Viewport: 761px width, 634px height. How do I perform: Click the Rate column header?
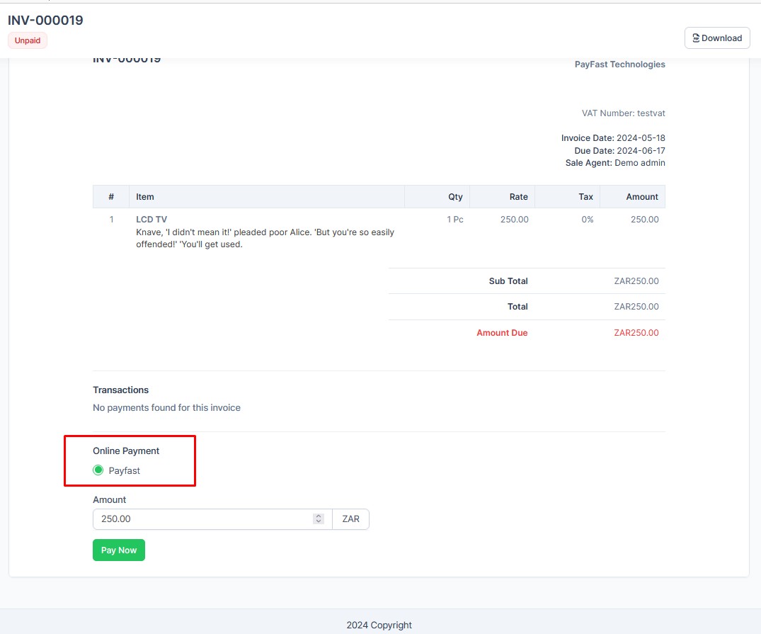pyautogui.click(x=518, y=196)
